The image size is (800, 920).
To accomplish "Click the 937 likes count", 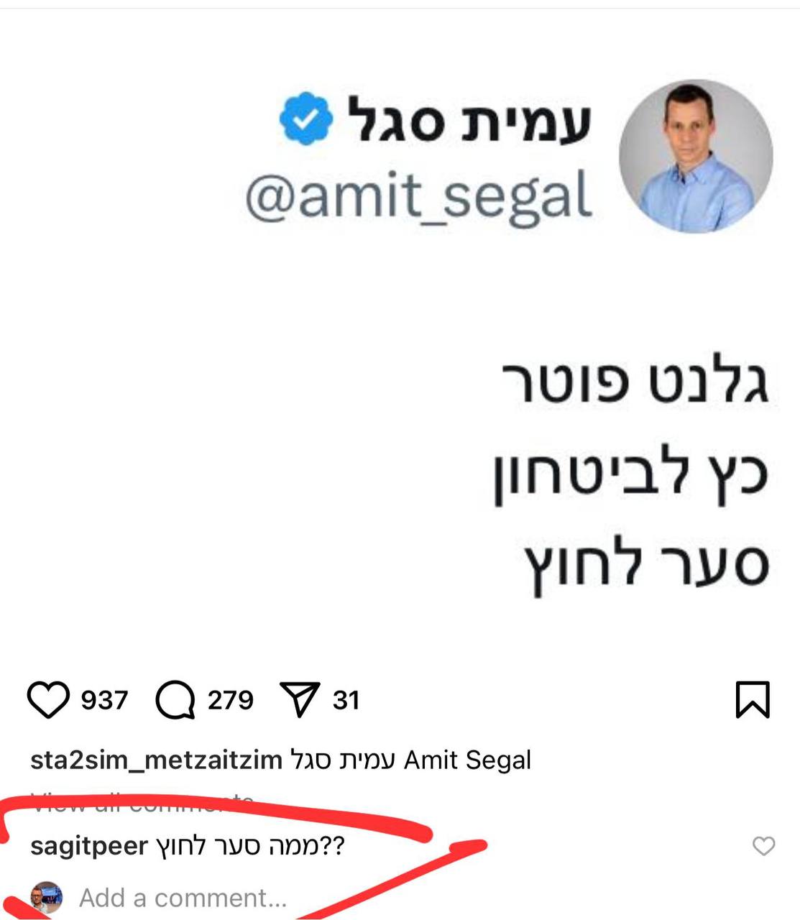I will [x=103, y=699].
